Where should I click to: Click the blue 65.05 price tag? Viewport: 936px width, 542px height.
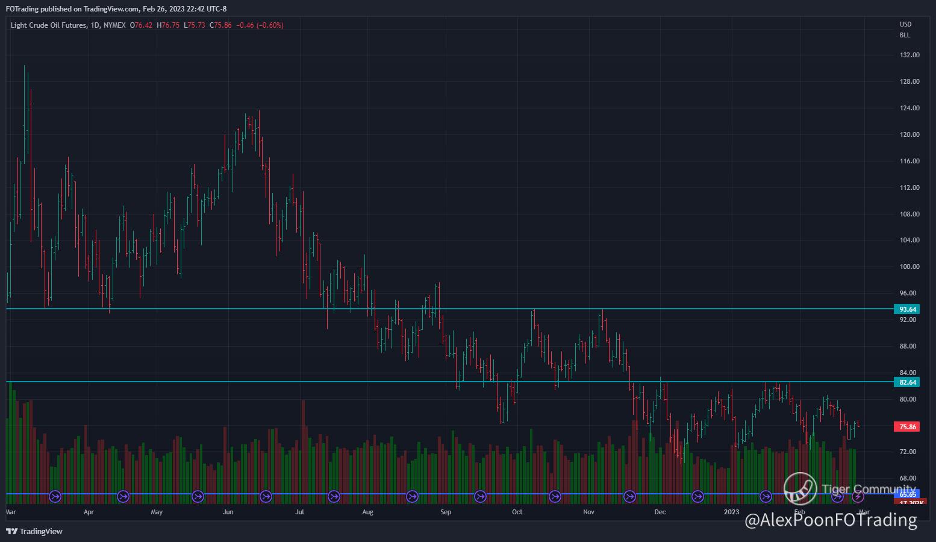[x=908, y=494]
